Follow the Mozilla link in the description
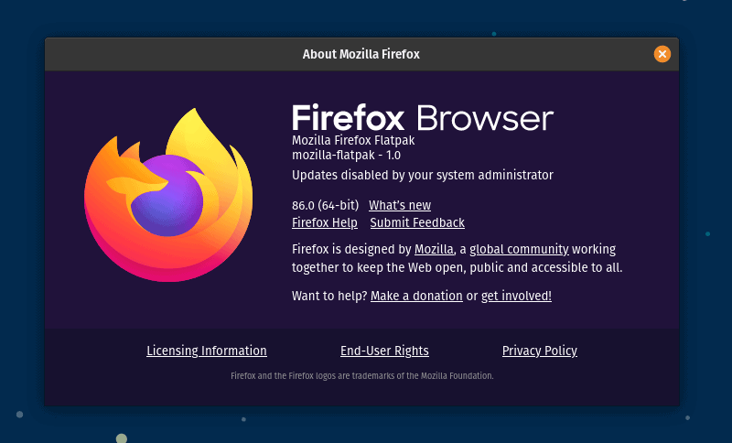 pyautogui.click(x=435, y=249)
